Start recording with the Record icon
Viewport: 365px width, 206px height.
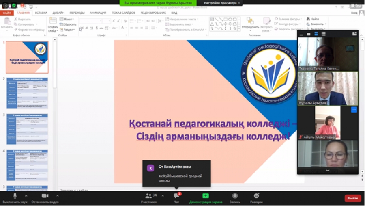click(235, 196)
